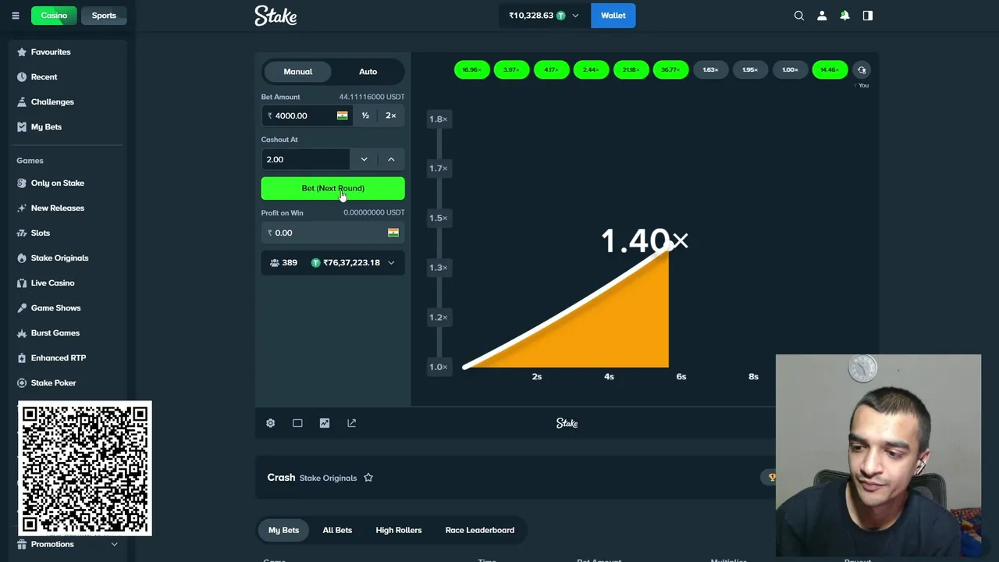This screenshot has width=999, height=562.
Task: Decrease Cashout At with down arrow
Action: (x=364, y=159)
